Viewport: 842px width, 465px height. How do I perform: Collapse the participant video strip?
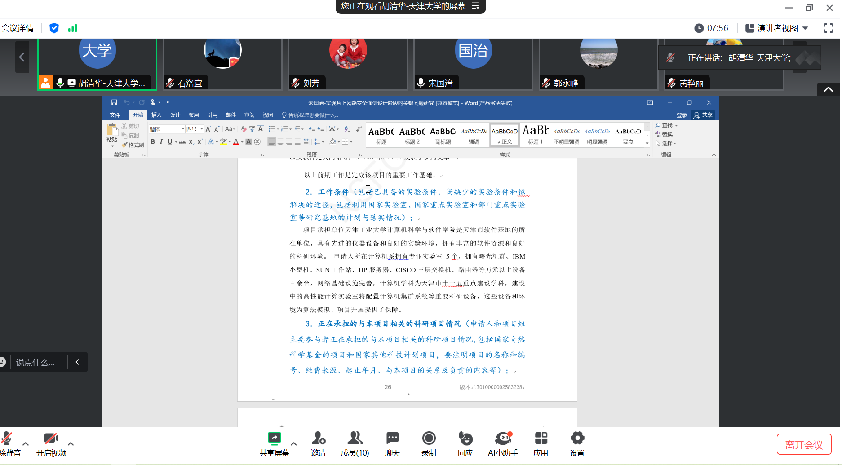pos(828,89)
